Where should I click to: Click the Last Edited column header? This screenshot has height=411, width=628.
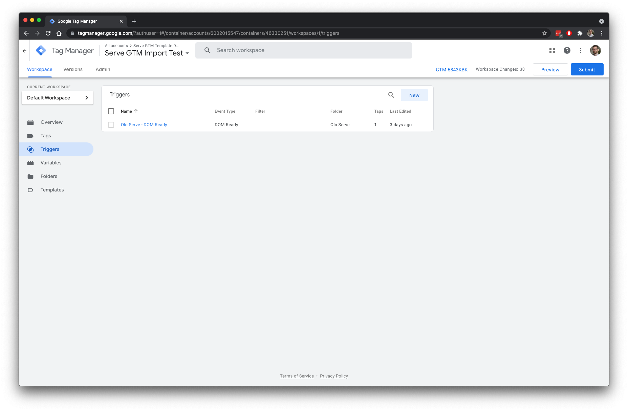(400, 111)
